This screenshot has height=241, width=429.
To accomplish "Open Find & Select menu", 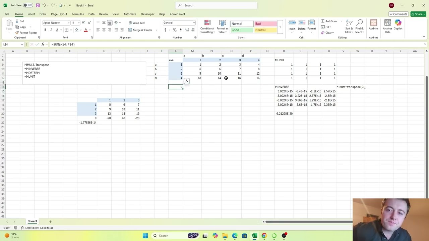I will tap(359, 26).
